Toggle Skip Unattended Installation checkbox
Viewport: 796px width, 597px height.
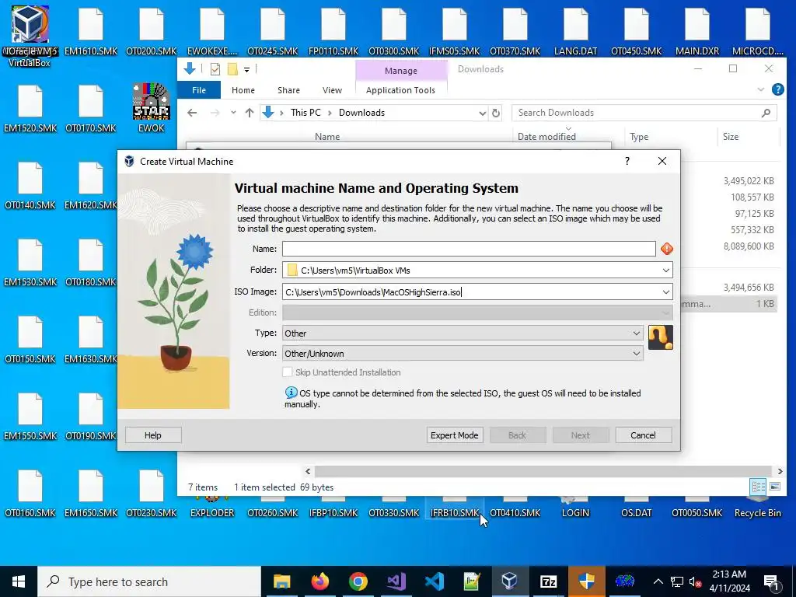[288, 372]
